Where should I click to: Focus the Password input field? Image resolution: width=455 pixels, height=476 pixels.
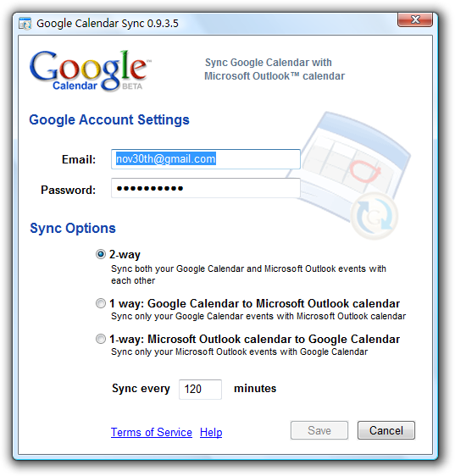click(x=206, y=188)
